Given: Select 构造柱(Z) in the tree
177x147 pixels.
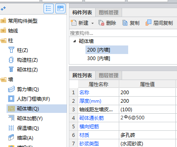Looking at the screenshot, I should [27, 60].
